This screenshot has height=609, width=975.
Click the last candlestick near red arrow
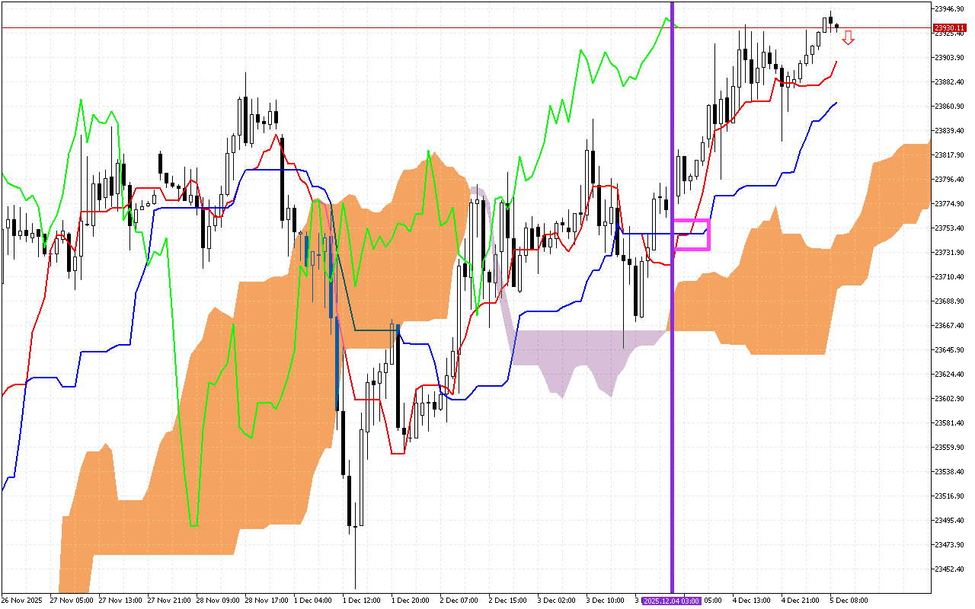tap(837, 27)
